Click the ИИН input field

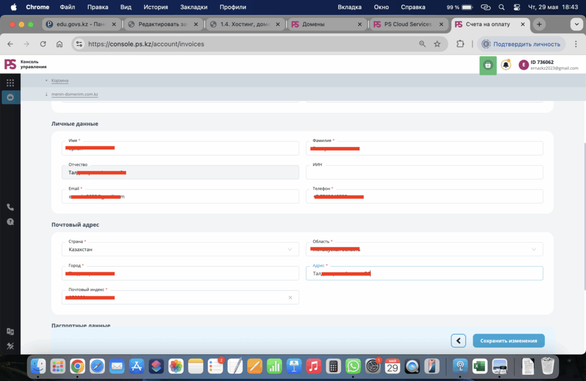tap(424, 172)
